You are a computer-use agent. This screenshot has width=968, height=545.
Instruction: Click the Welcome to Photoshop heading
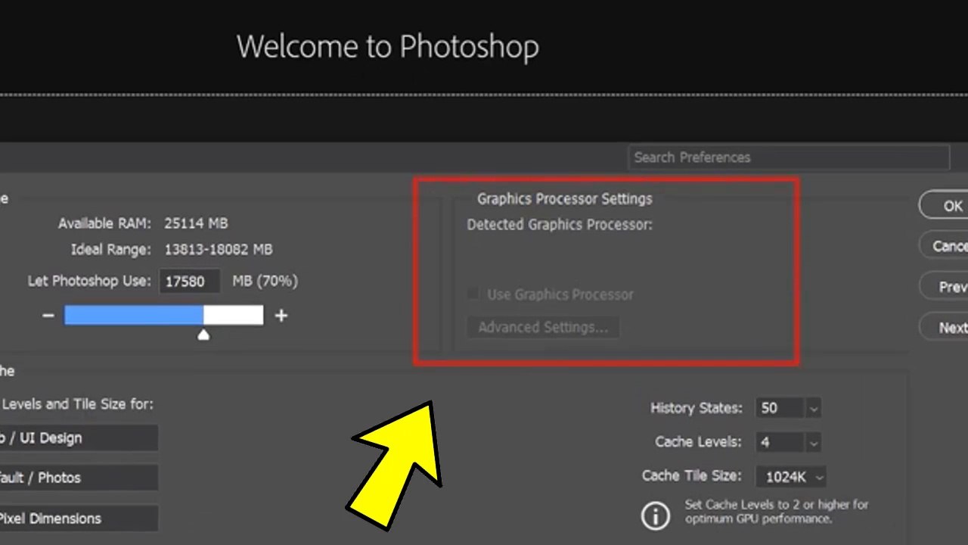click(x=388, y=47)
